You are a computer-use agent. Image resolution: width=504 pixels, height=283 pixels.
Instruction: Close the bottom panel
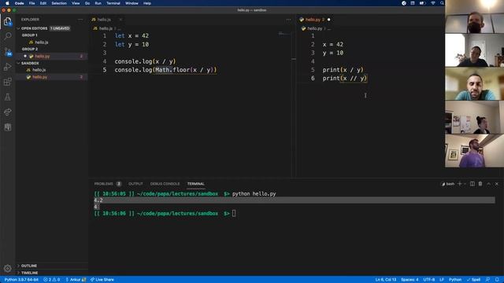(x=497, y=184)
